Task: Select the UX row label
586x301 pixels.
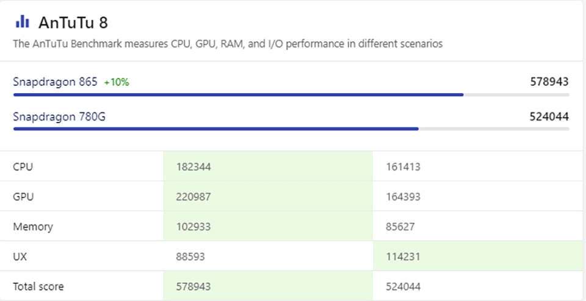Action: point(20,257)
